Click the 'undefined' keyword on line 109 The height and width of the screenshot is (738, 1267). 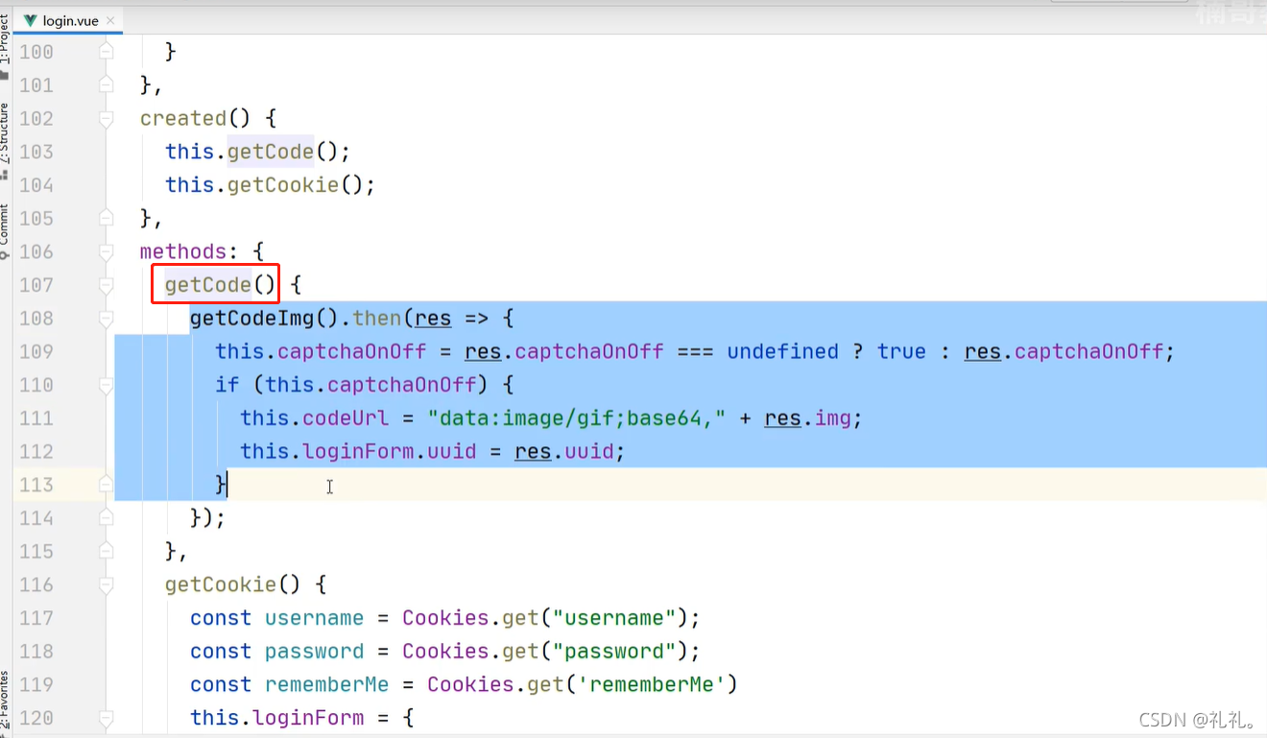click(x=783, y=351)
